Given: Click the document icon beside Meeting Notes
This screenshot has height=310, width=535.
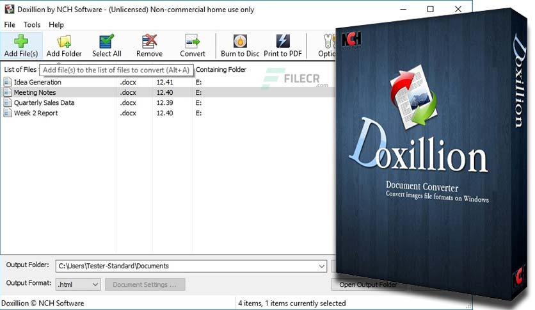Looking at the screenshot, I should (8, 92).
